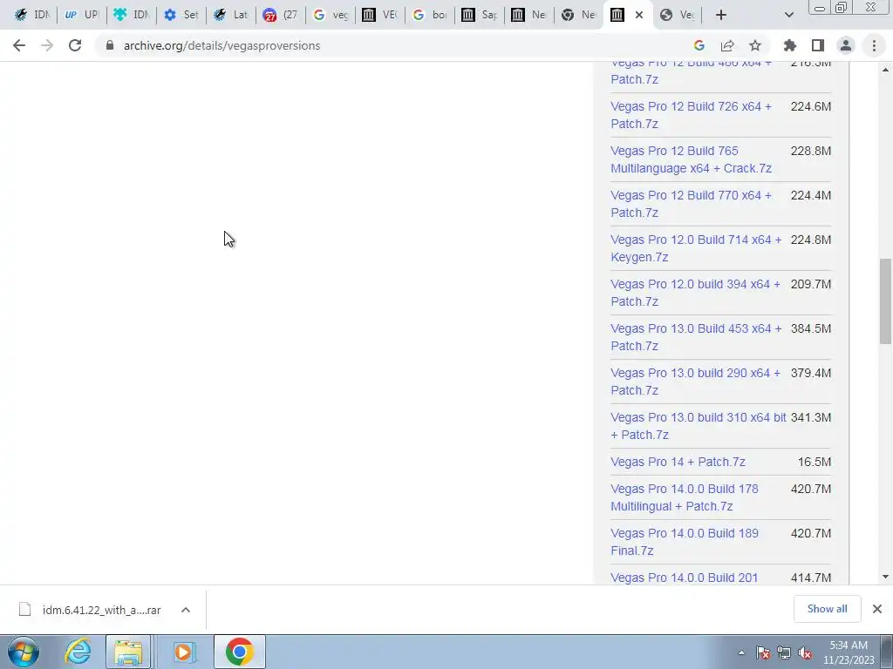Open Vegas Pro 12 Build 726 x64 link
This screenshot has height=669, width=893.
691,115
